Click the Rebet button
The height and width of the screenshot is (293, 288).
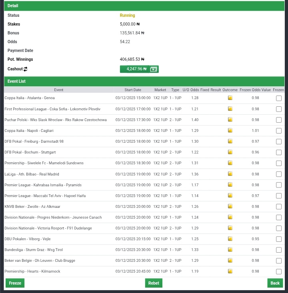click(154, 283)
